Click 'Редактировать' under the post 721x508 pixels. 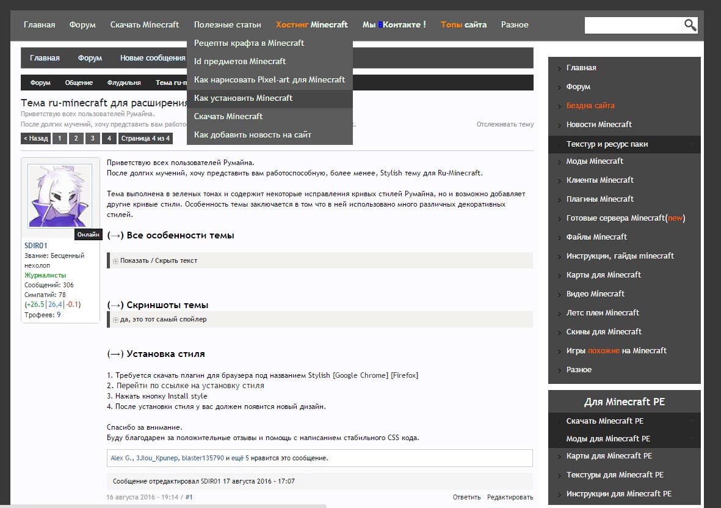pos(510,498)
